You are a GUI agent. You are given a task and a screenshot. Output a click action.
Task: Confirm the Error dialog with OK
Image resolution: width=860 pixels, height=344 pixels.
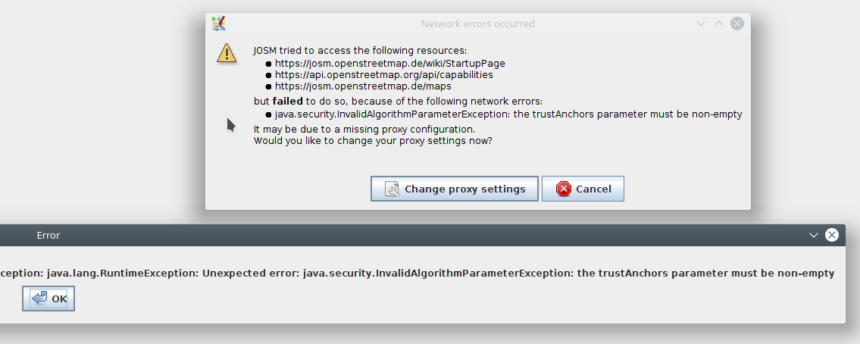48,299
